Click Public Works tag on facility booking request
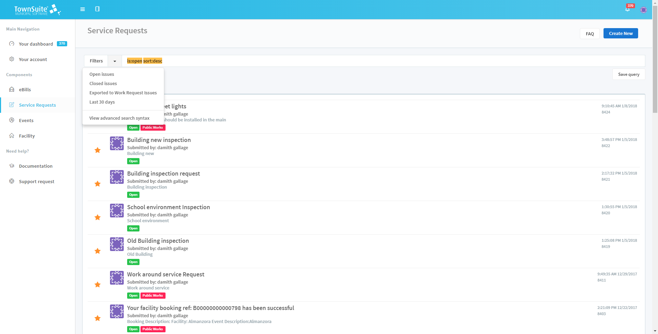Image resolution: width=658 pixels, height=334 pixels. [153, 329]
